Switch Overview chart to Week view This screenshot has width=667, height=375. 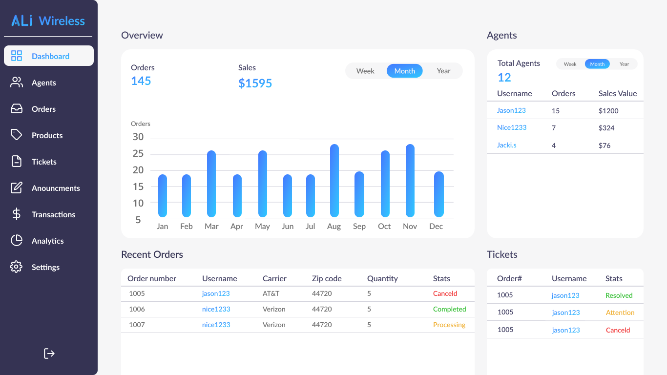(365, 71)
